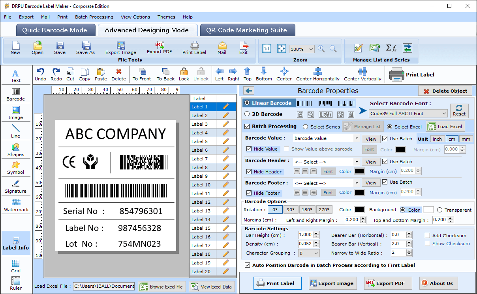Expand the Barcode Value dropdown
The image size is (477, 294).
[357, 139]
